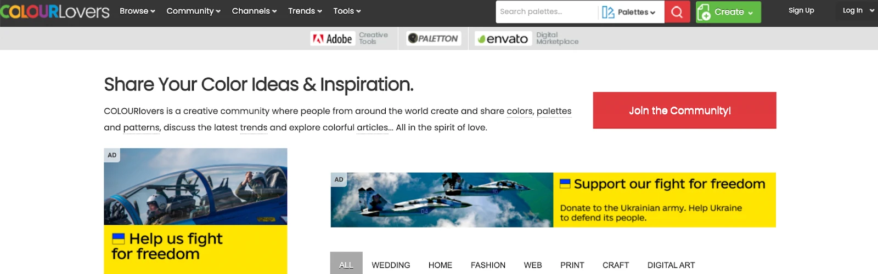Click the Sign Up link
Viewport: 878px width, 274px height.
[x=801, y=10]
